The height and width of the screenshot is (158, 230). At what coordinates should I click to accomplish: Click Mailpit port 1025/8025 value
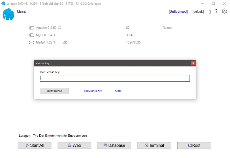point(133,42)
